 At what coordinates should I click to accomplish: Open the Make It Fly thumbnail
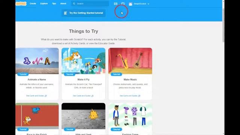click(x=83, y=61)
